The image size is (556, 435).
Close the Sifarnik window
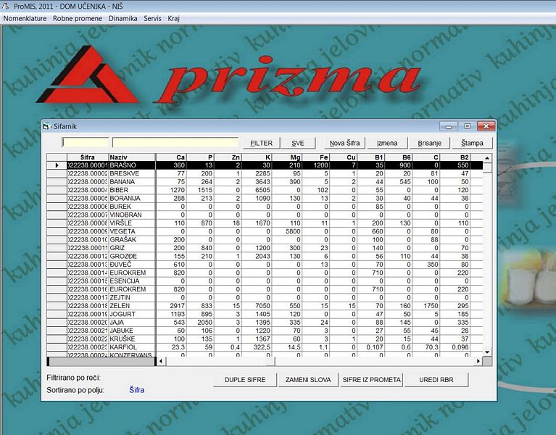tap(486, 127)
